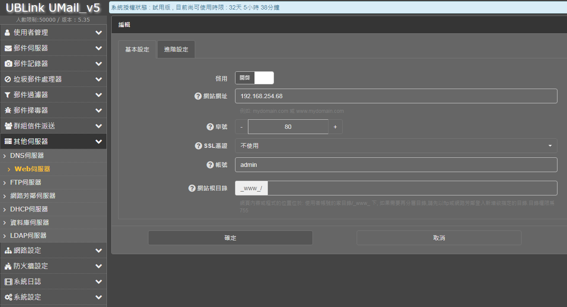Decrease port number with minus button
The height and width of the screenshot is (307, 567).
point(242,127)
